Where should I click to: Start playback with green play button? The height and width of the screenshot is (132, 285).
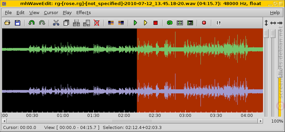[x=135, y=23]
